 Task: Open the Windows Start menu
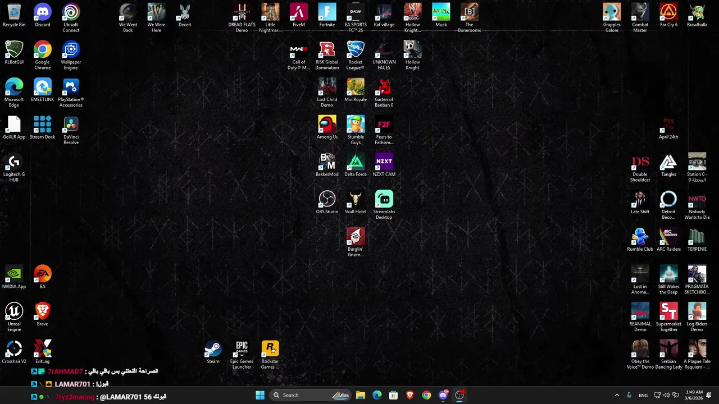coord(260,395)
